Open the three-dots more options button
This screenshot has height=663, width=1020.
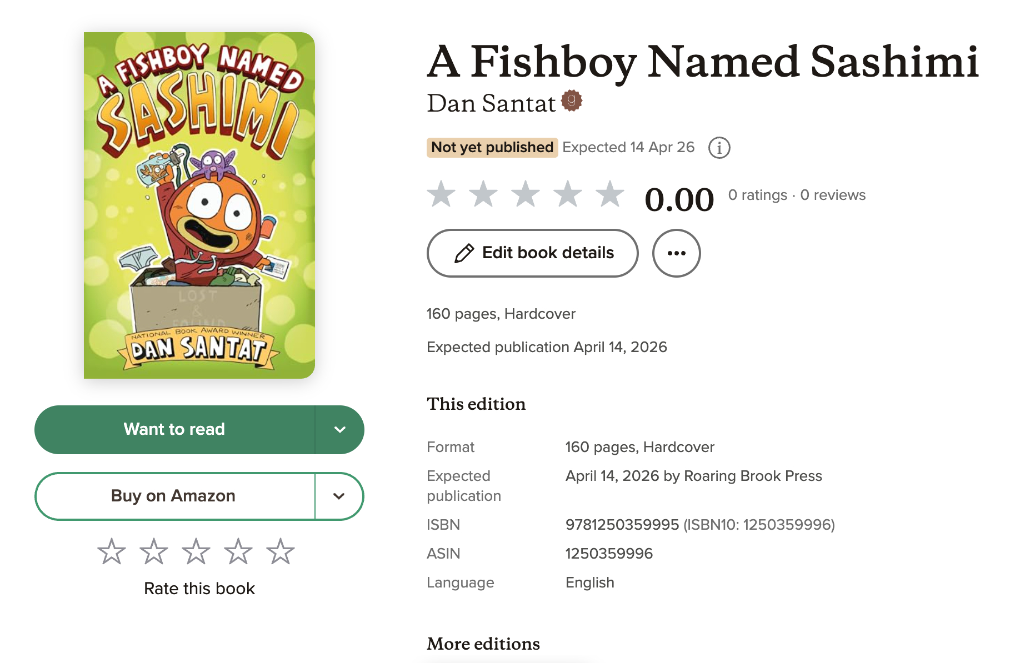tap(676, 253)
